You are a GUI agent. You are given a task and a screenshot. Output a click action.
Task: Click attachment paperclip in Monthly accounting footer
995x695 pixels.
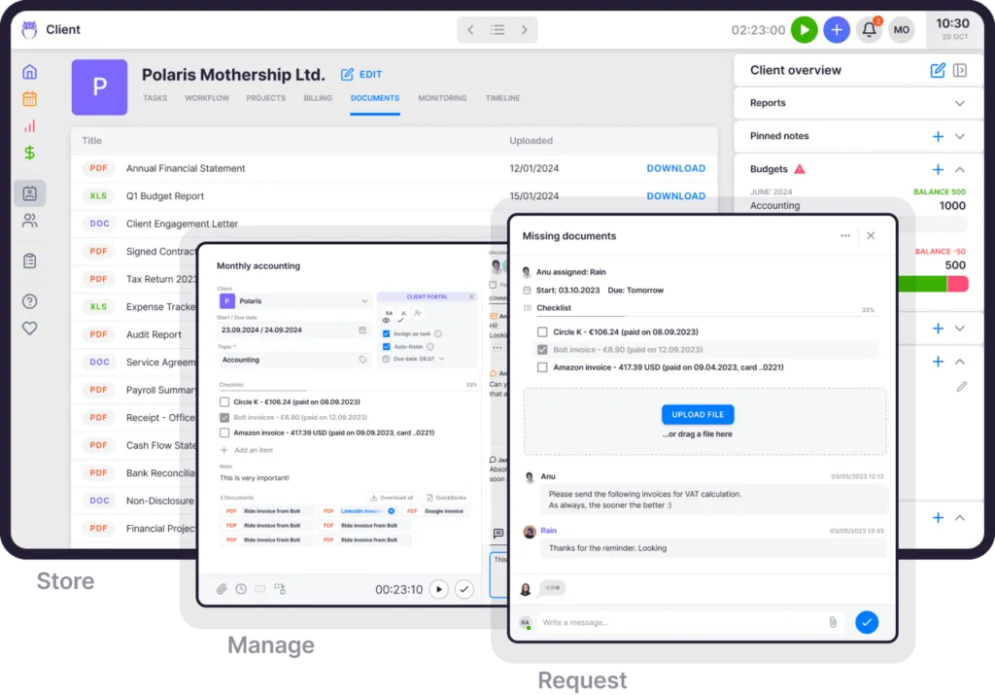[x=222, y=589]
